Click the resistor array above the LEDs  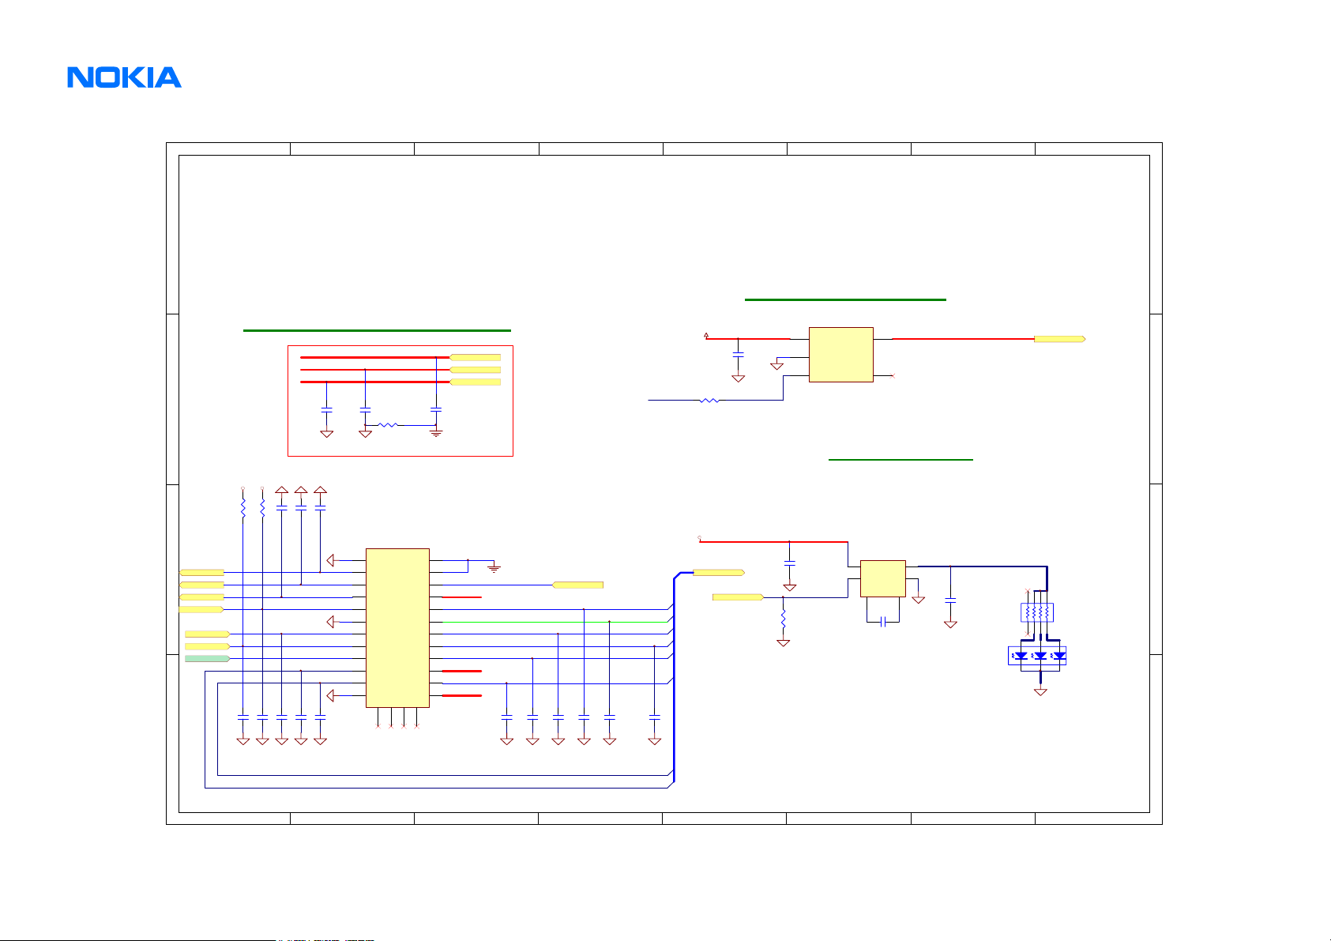(1037, 612)
